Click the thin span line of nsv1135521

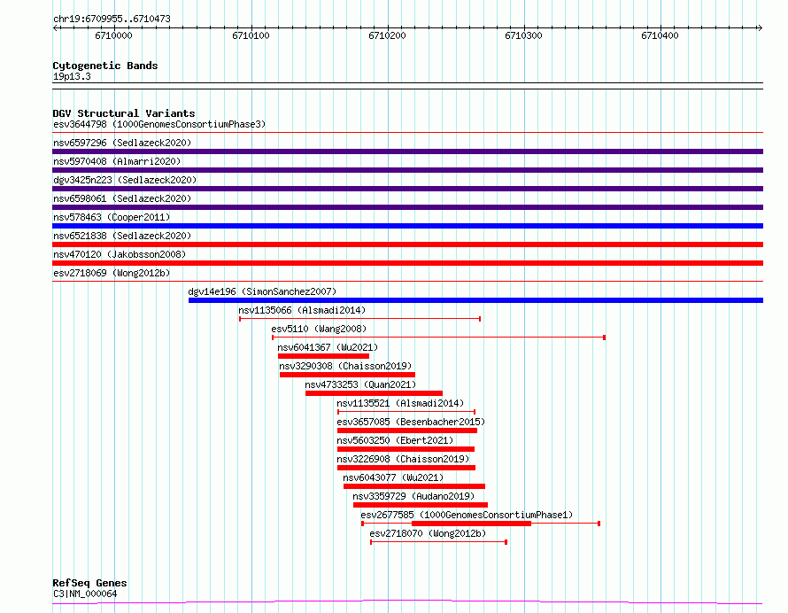(x=406, y=412)
